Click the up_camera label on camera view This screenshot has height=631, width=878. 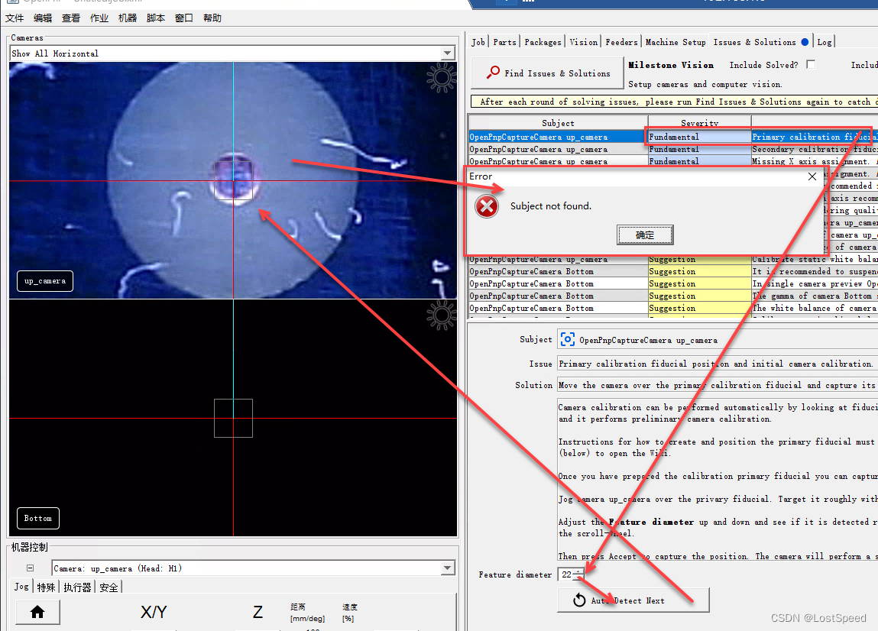pos(45,280)
